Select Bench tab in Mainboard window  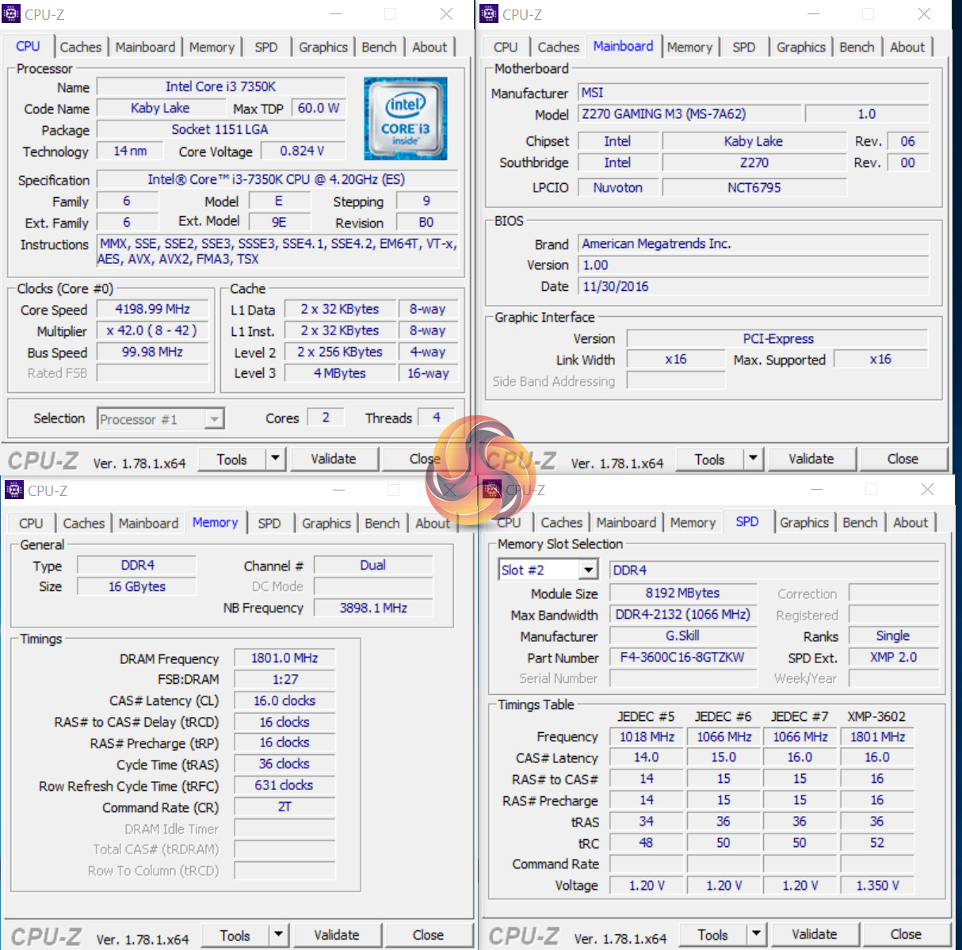(x=857, y=47)
